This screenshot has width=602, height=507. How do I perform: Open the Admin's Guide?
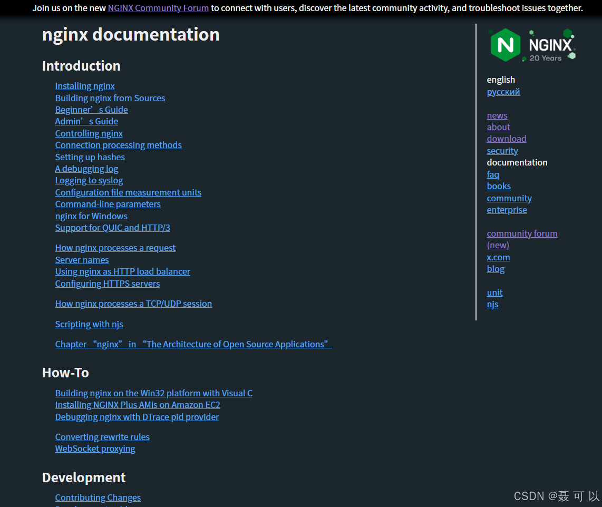point(86,121)
